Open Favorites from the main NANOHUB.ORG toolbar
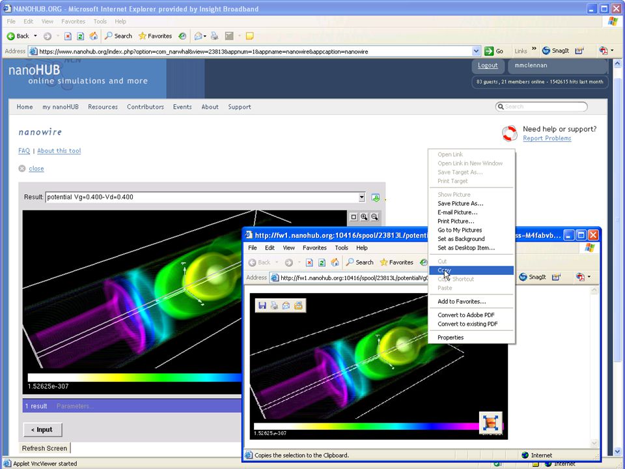The height and width of the screenshot is (469, 625). pyautogui.click(x=155, y=36)
